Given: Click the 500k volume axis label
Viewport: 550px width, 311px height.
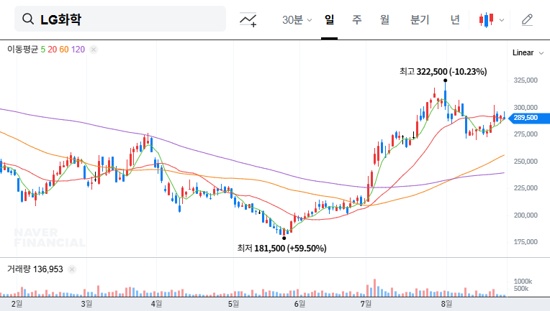Looking at the screenshot, I should pos(521,289).
